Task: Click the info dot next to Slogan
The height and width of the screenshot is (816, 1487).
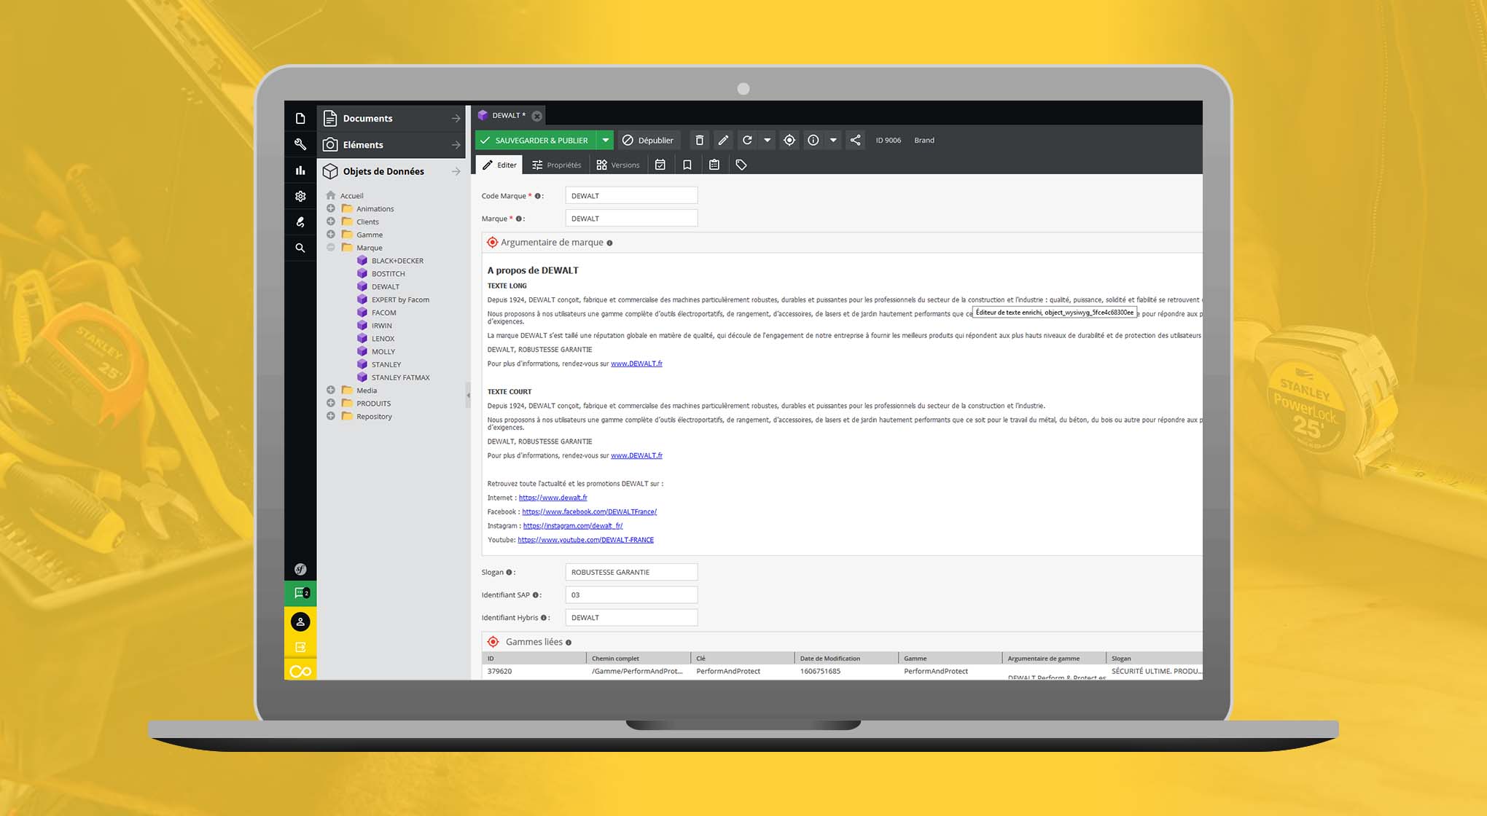Action: click(x=509, y=573)
